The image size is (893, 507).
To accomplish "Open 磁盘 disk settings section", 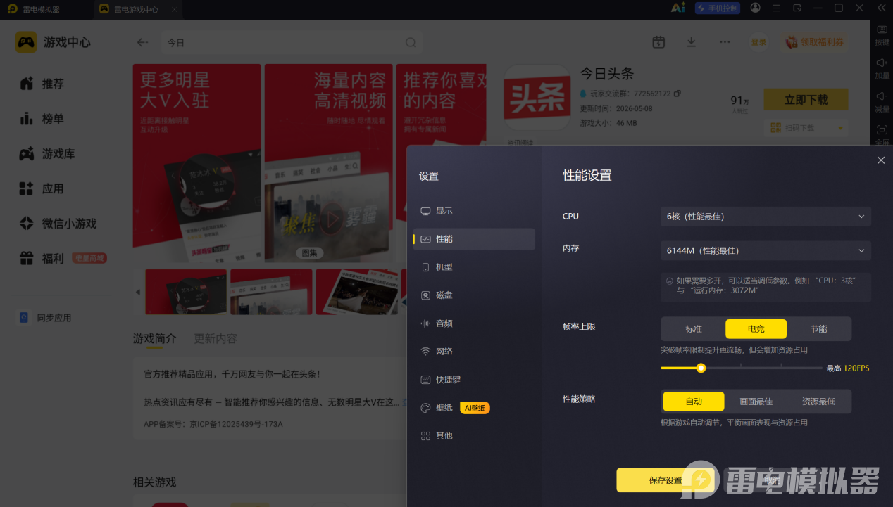I will 473,295.
